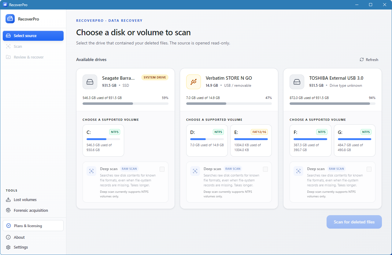Click the FAT12/16 badge on E: volume
Viewport: 392px width, 255px height.
pos(259,132)
